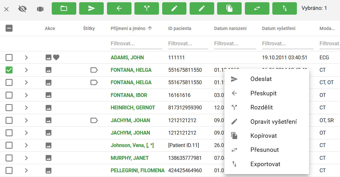The width and height of the screenshot is (340, 177).
Task: Click the second green pencil toolbar button
Action: click(202, 8)
